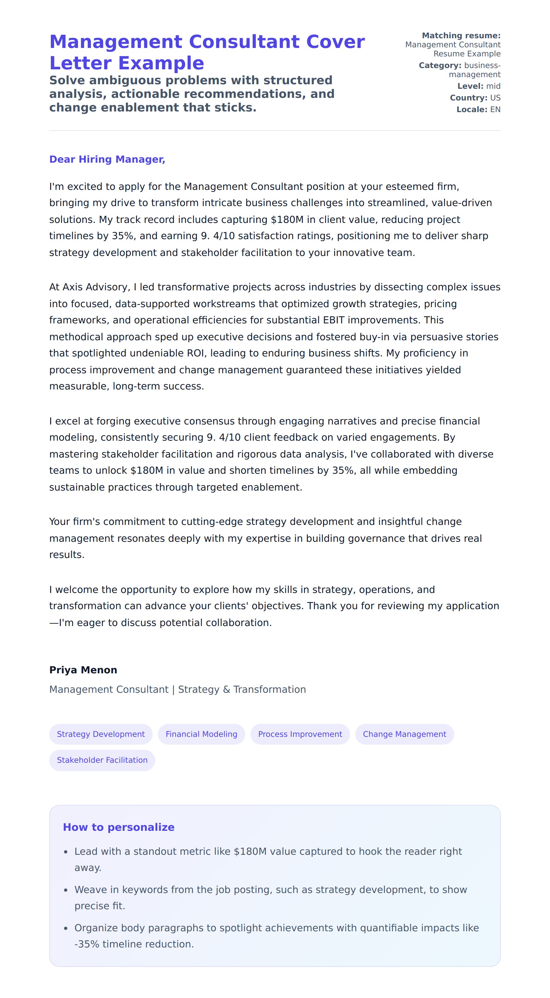Click the Dear Hiring Manager greeting
Image resolution: width=550 pixels, height=998 pixels.
107,159
